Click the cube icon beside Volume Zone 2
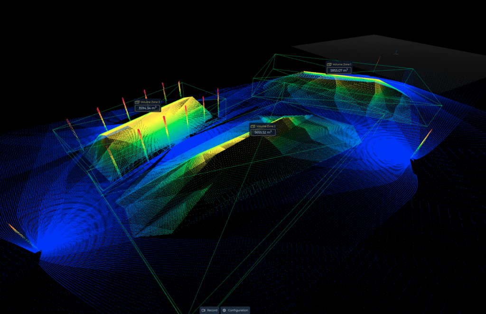486x314 pixels. [x=252, y=126]
